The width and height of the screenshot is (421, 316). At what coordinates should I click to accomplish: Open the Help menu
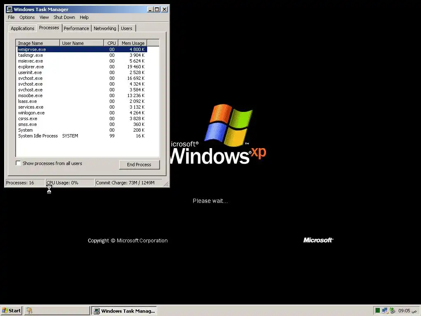tap(84, 17)
